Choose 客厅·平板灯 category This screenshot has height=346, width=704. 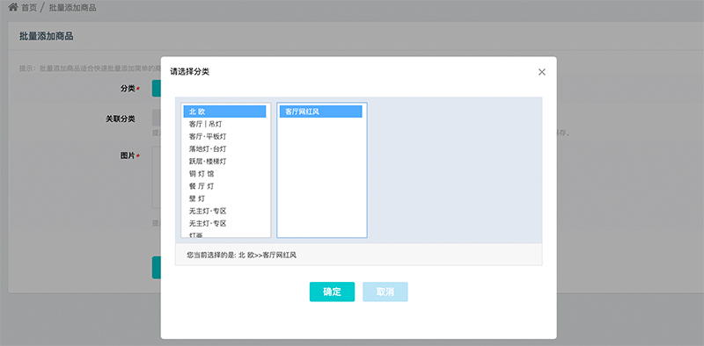point(224,136)
